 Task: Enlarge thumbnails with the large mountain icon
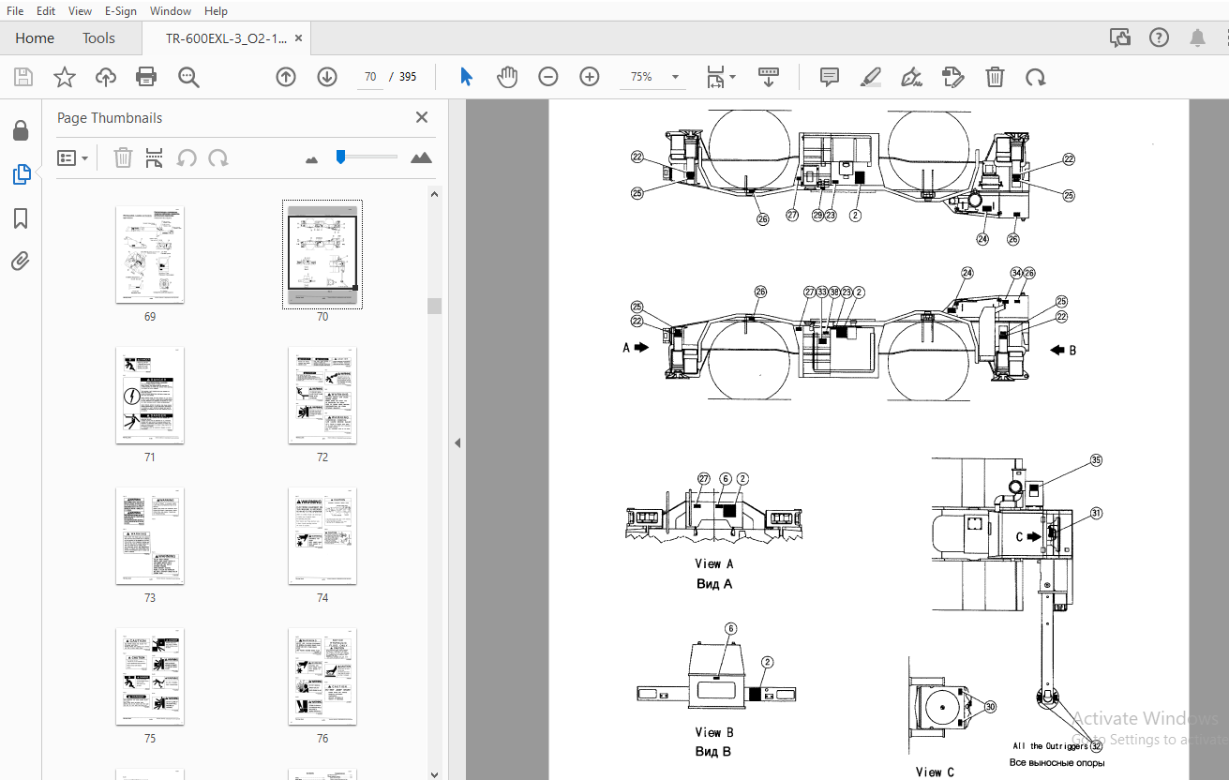tap(422, 157)
